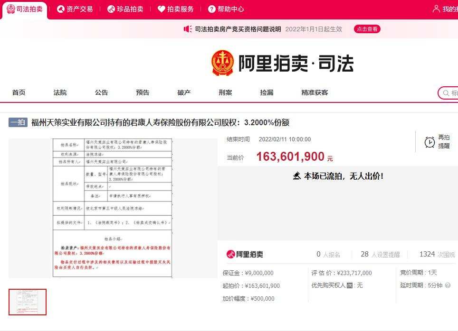This screenshot has height=331, width=458.
Task: Open the 刑案 navigation item
Action: 226,93
